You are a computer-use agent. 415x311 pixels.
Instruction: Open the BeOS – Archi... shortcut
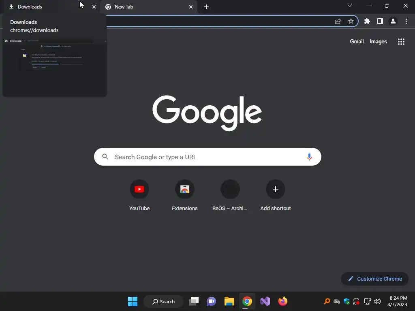point(230,195)
